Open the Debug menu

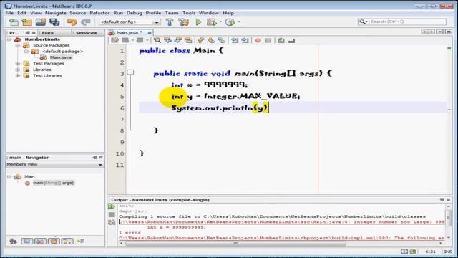pyautogui.click(x=134, y=13)
